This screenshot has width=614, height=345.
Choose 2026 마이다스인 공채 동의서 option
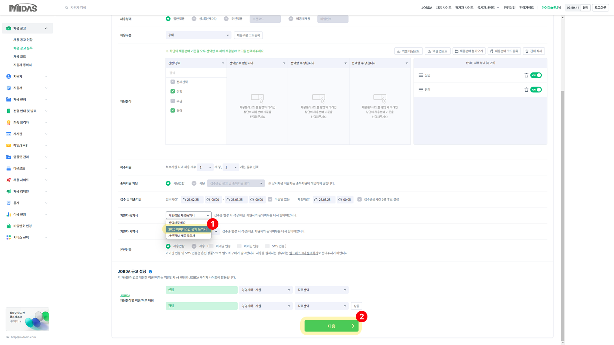pos(187,229)
